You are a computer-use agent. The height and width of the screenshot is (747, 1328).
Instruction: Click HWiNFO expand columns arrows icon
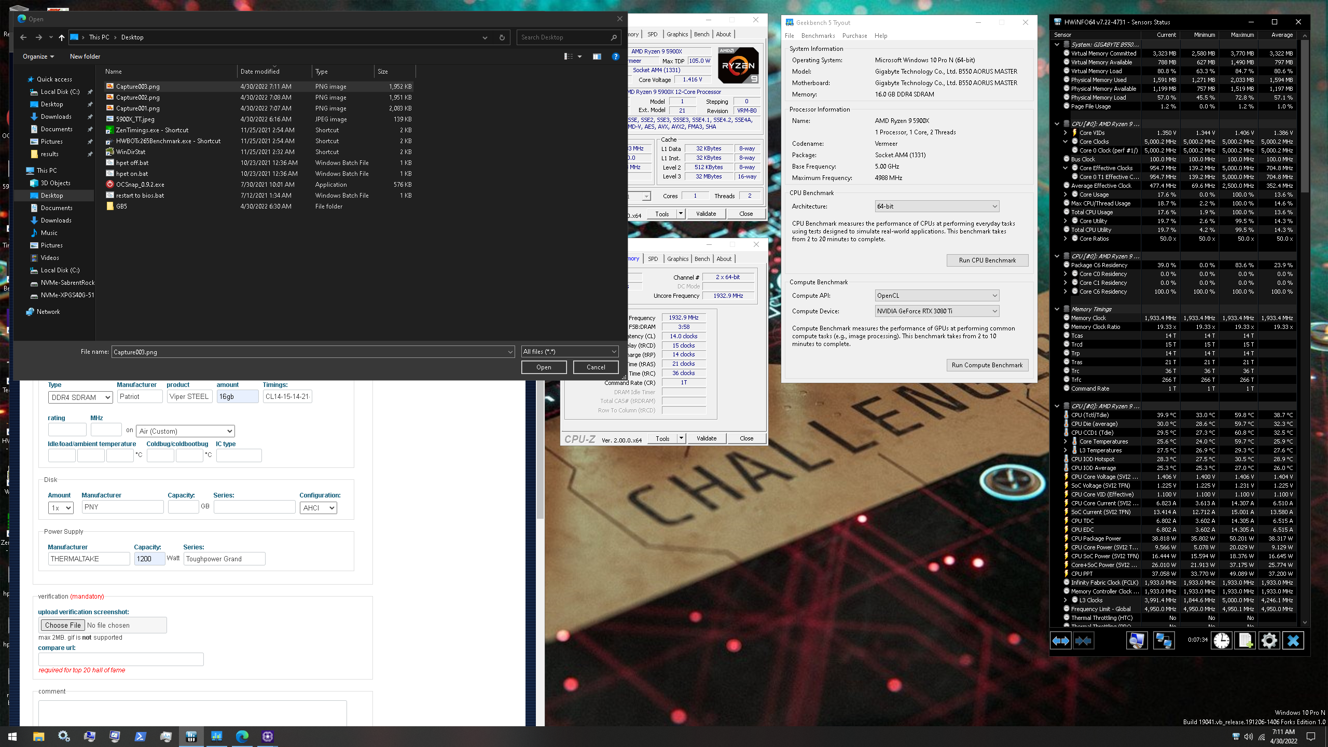coord(1060,641)
